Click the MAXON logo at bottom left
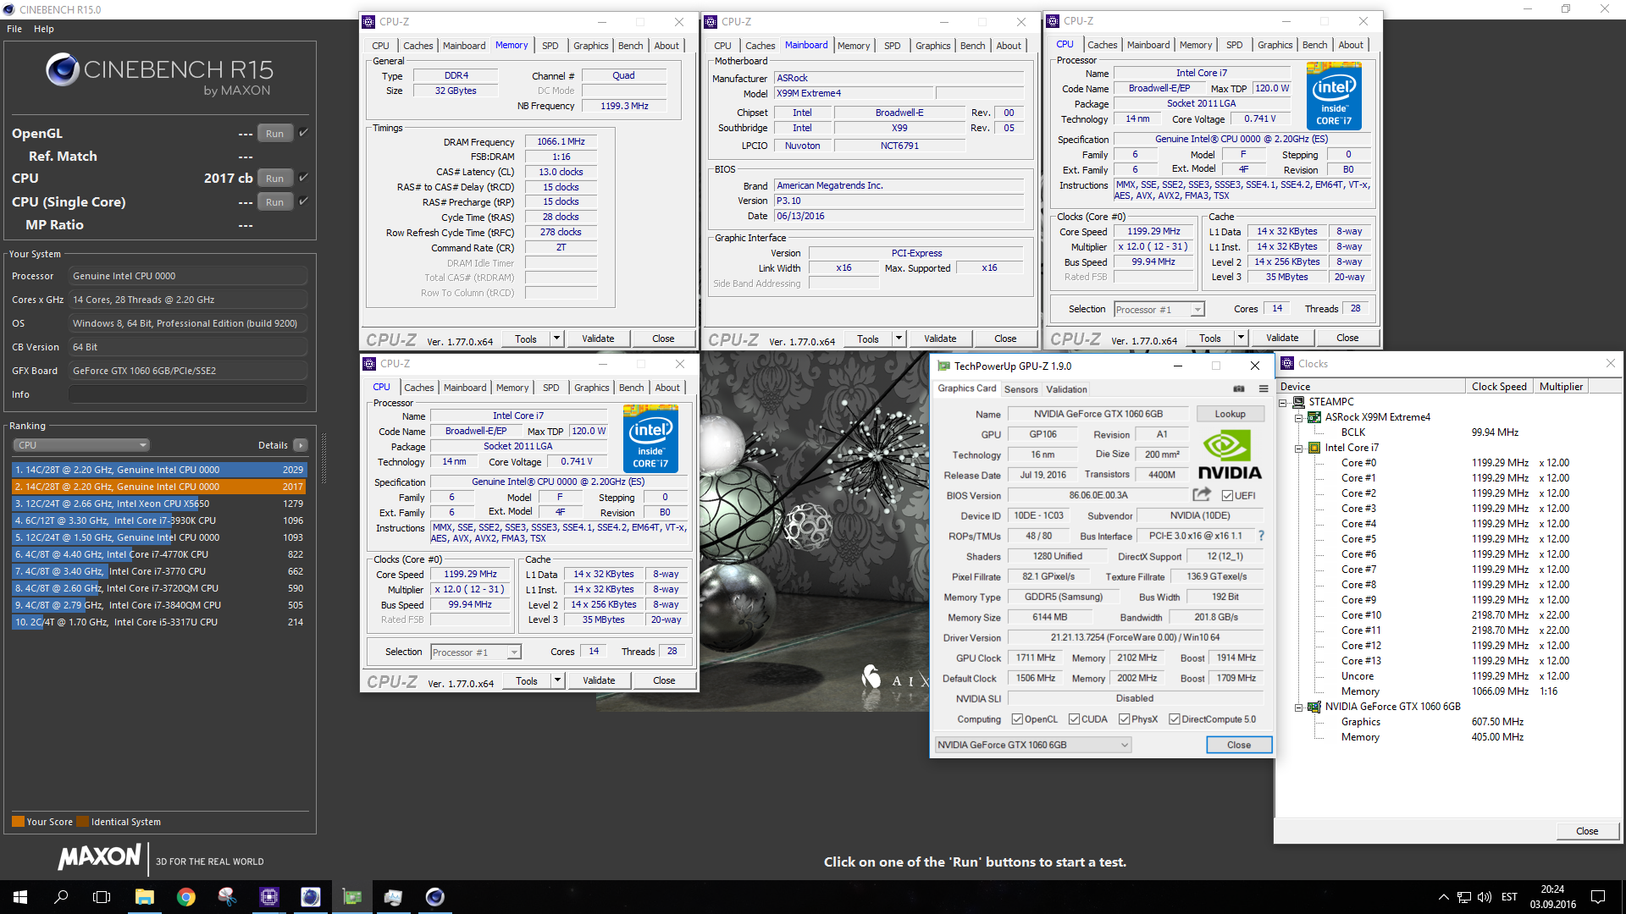The image size is (1626, 914). [x=99, y=857]
